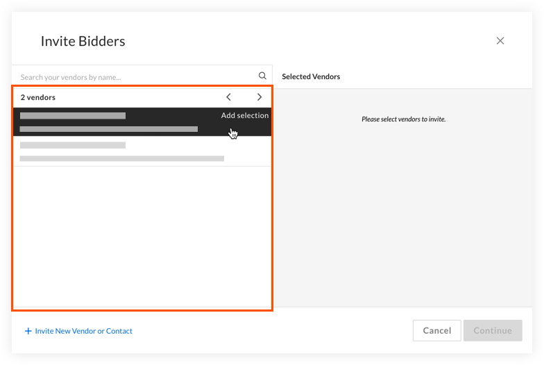Image resolution: width=544 pixels, height=365 pixels.
Task: Go to previous vendors page
Action: [228, 97]
